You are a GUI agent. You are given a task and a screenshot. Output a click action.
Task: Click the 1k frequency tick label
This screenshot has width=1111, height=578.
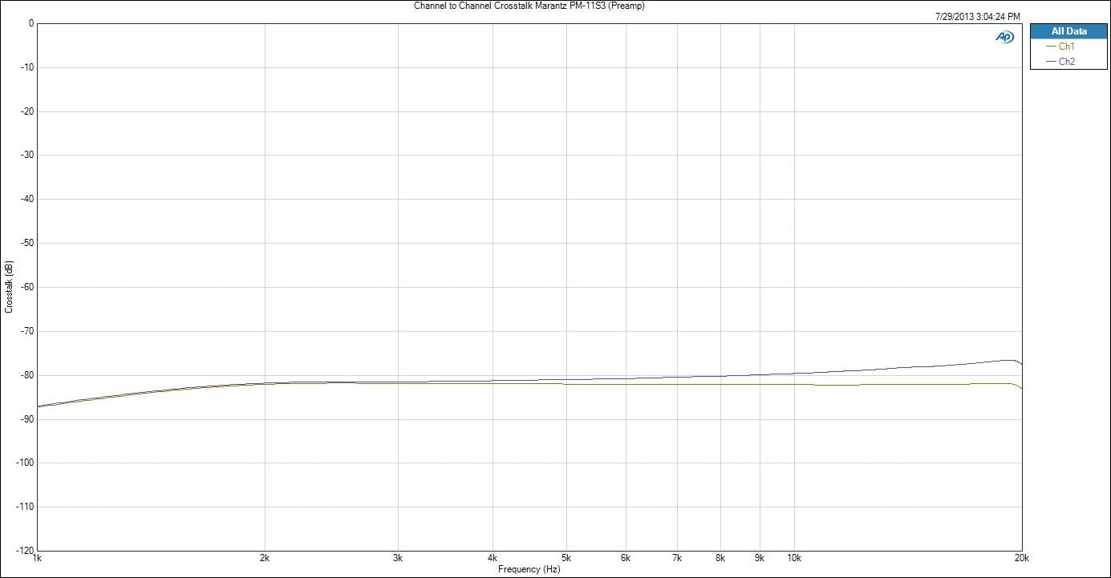point(37,558)
